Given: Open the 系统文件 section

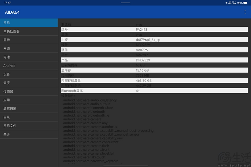Looking at the screenshot, I should point(29,126).
